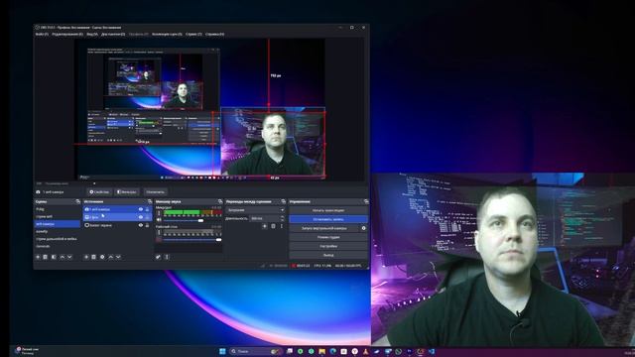Open Рабочий стол channel options dots
This screenshot has width=635, height=357.
pyautogui.click(x=159, y=233)
